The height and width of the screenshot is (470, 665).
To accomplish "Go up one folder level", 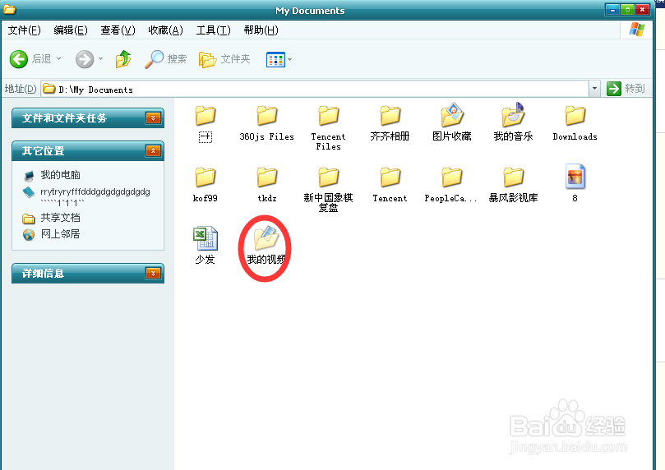I will (x=123, y=59).
